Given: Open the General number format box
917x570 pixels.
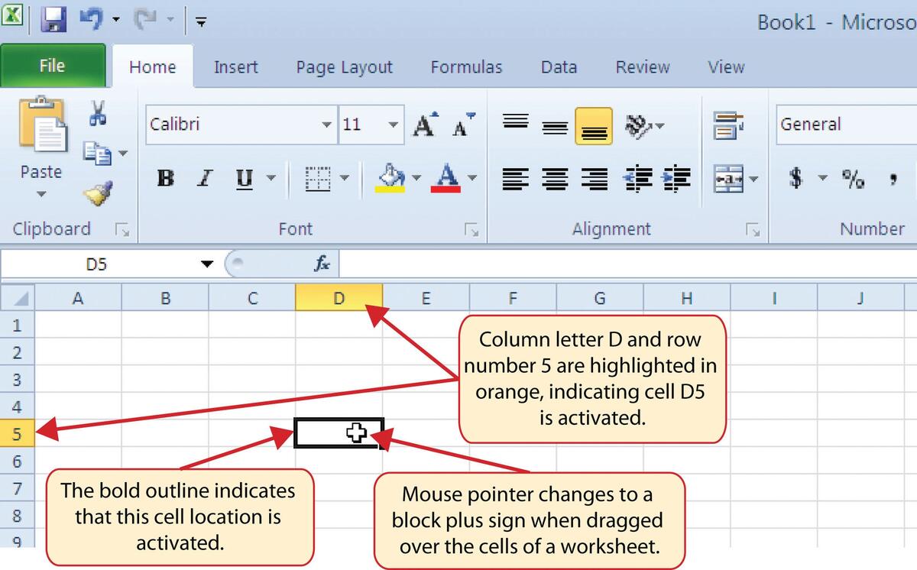Looking at the screenshot, I should (x=847, y=124).
